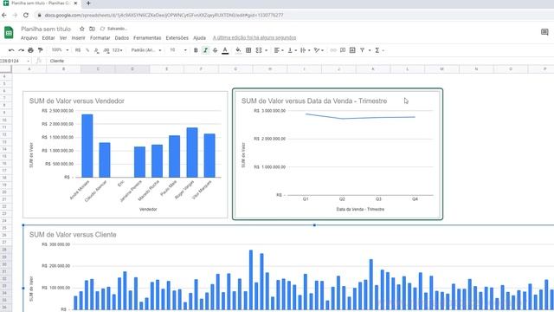Viewport: 554px width, 312px height.
Task: Open the fill color bucket
Action: (x=238, y=50)
